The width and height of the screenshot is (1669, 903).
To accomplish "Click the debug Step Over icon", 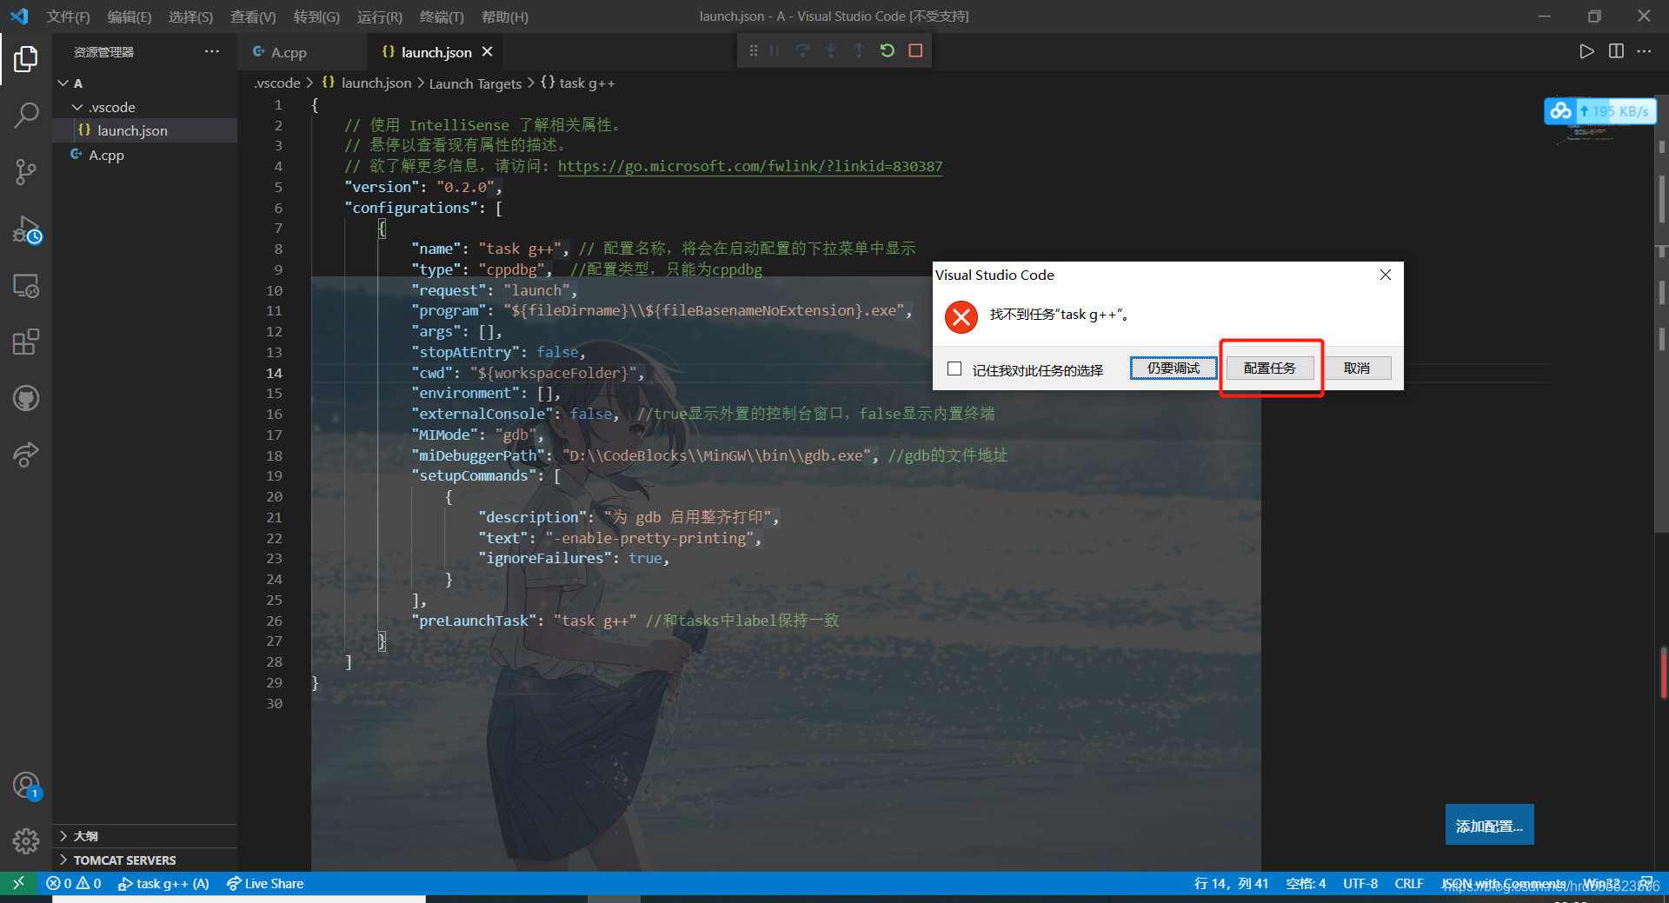I will (x=802, y=50).
